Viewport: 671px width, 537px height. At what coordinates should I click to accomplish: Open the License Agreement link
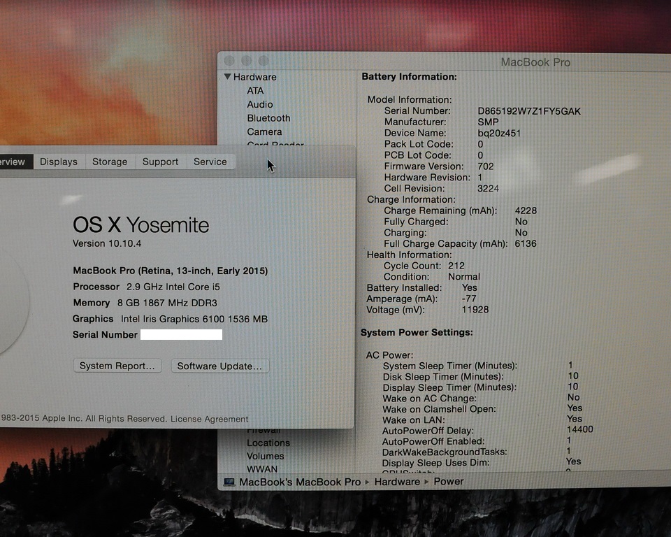pyautogui.click(x=209, y=419)
